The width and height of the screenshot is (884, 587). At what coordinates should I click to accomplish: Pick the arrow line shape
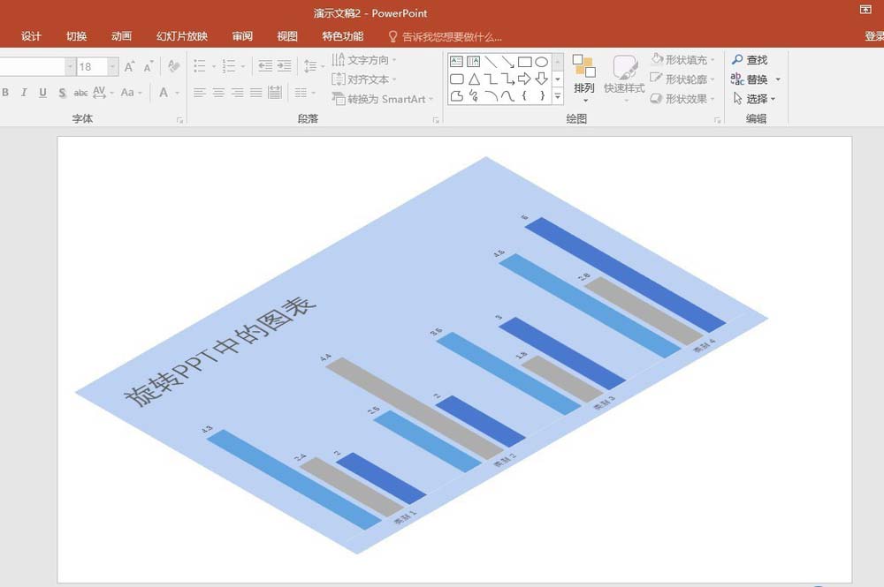click(507, 62)
